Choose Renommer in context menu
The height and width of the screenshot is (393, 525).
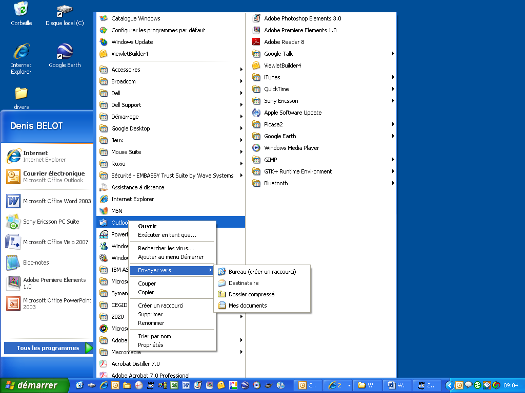click(172, 323)
